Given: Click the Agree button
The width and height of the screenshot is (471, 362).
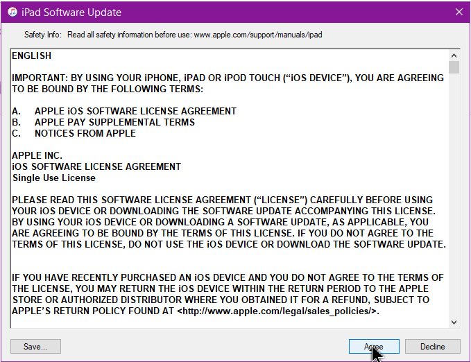Looking at the screenshot, I should click(374, 346).
